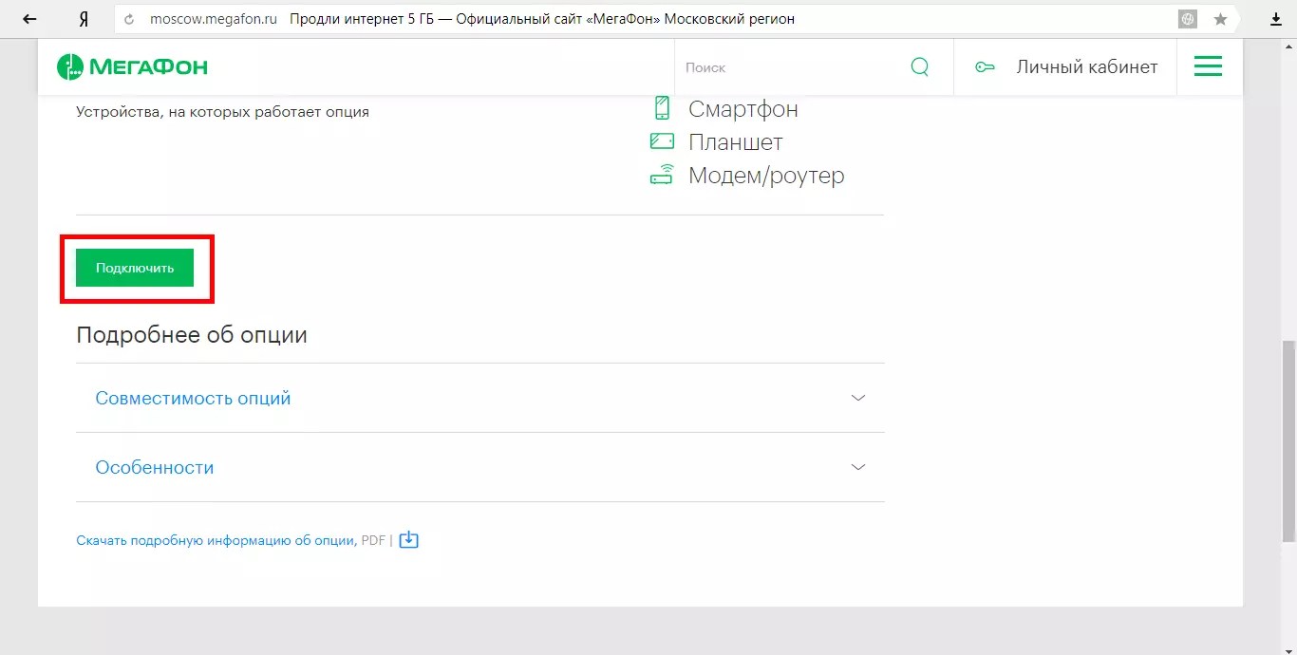This screenshot has height=655, width=1297.
Task: Click Скачать подробную информацию об опции link
Action: pyautogui.click(x=216, y=540)
